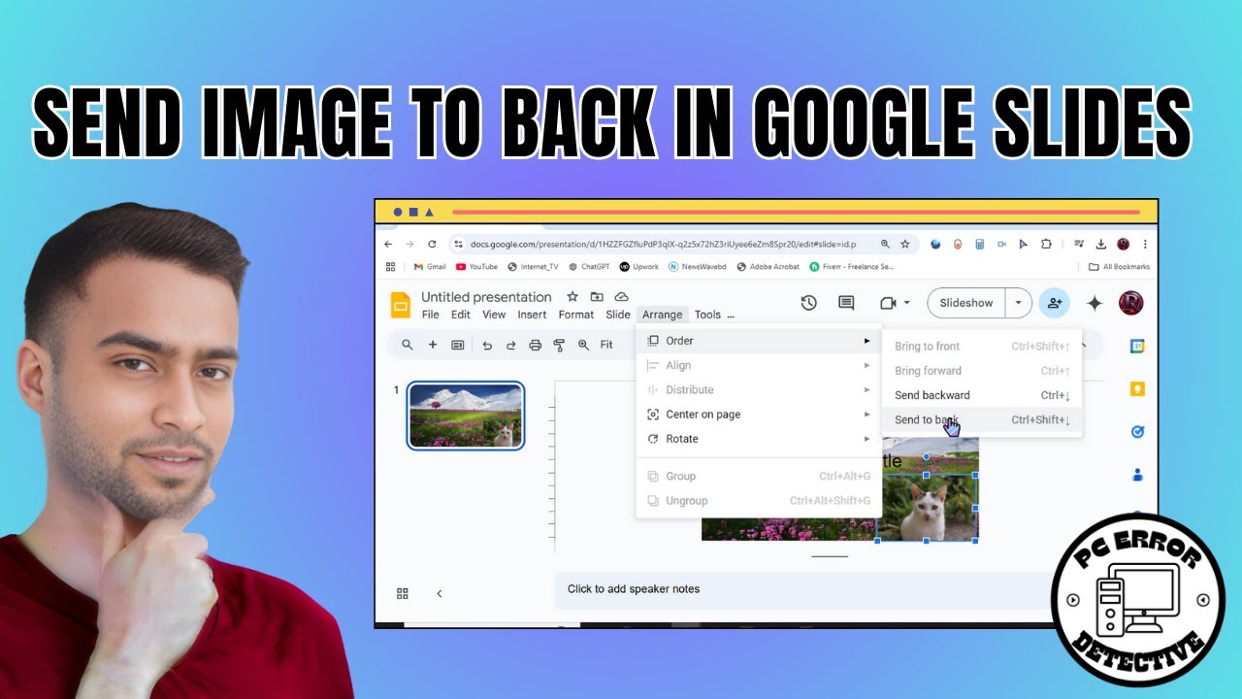
Task: Open Google Tasks side panel icon
Action: point(1137,432)
